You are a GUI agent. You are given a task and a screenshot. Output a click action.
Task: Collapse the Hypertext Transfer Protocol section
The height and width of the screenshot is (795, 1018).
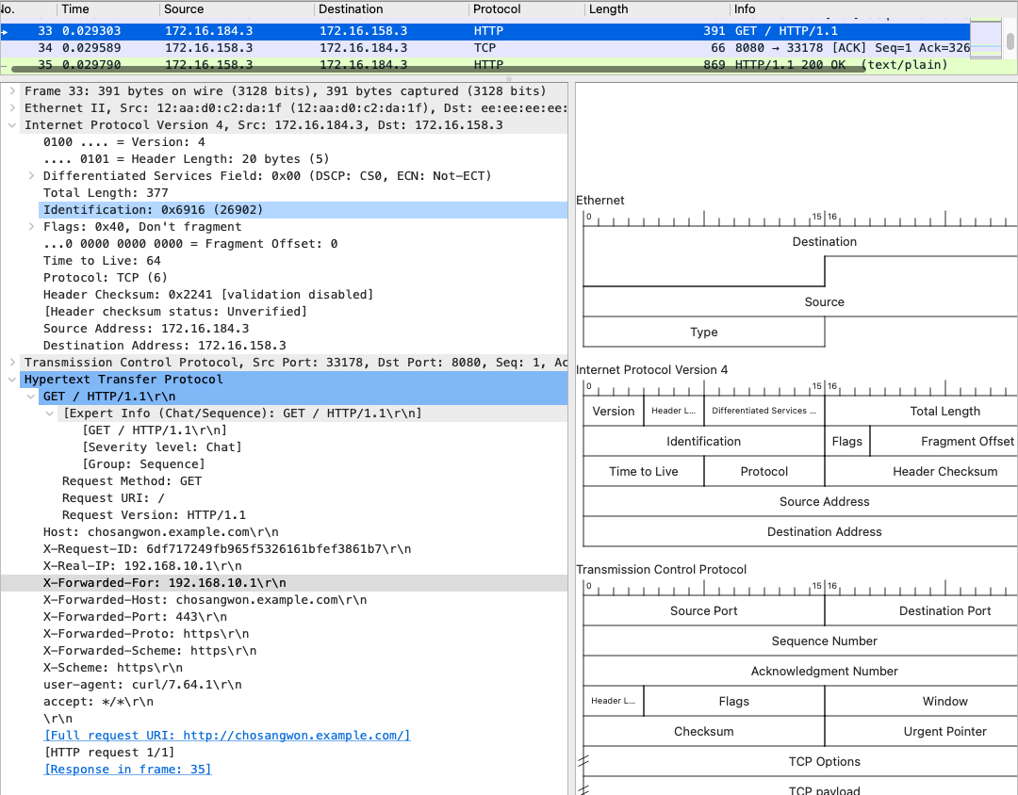[12, 379]
